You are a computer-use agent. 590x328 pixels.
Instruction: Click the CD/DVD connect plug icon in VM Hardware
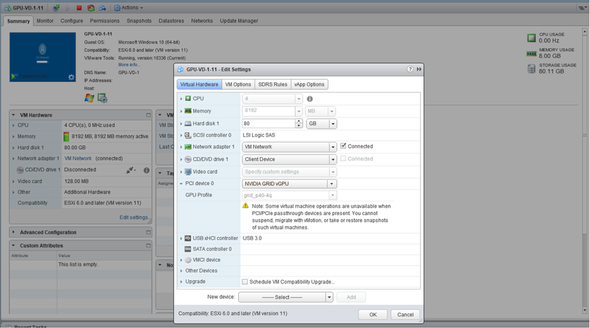130,170
